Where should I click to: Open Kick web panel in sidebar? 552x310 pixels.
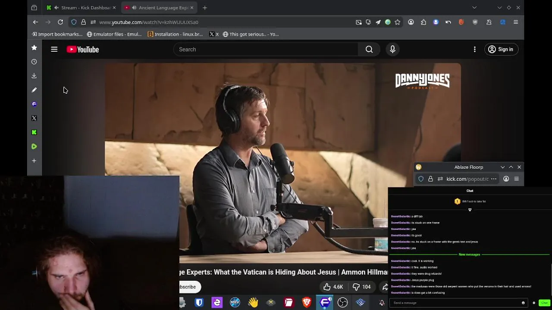click(x=34, y=132)
